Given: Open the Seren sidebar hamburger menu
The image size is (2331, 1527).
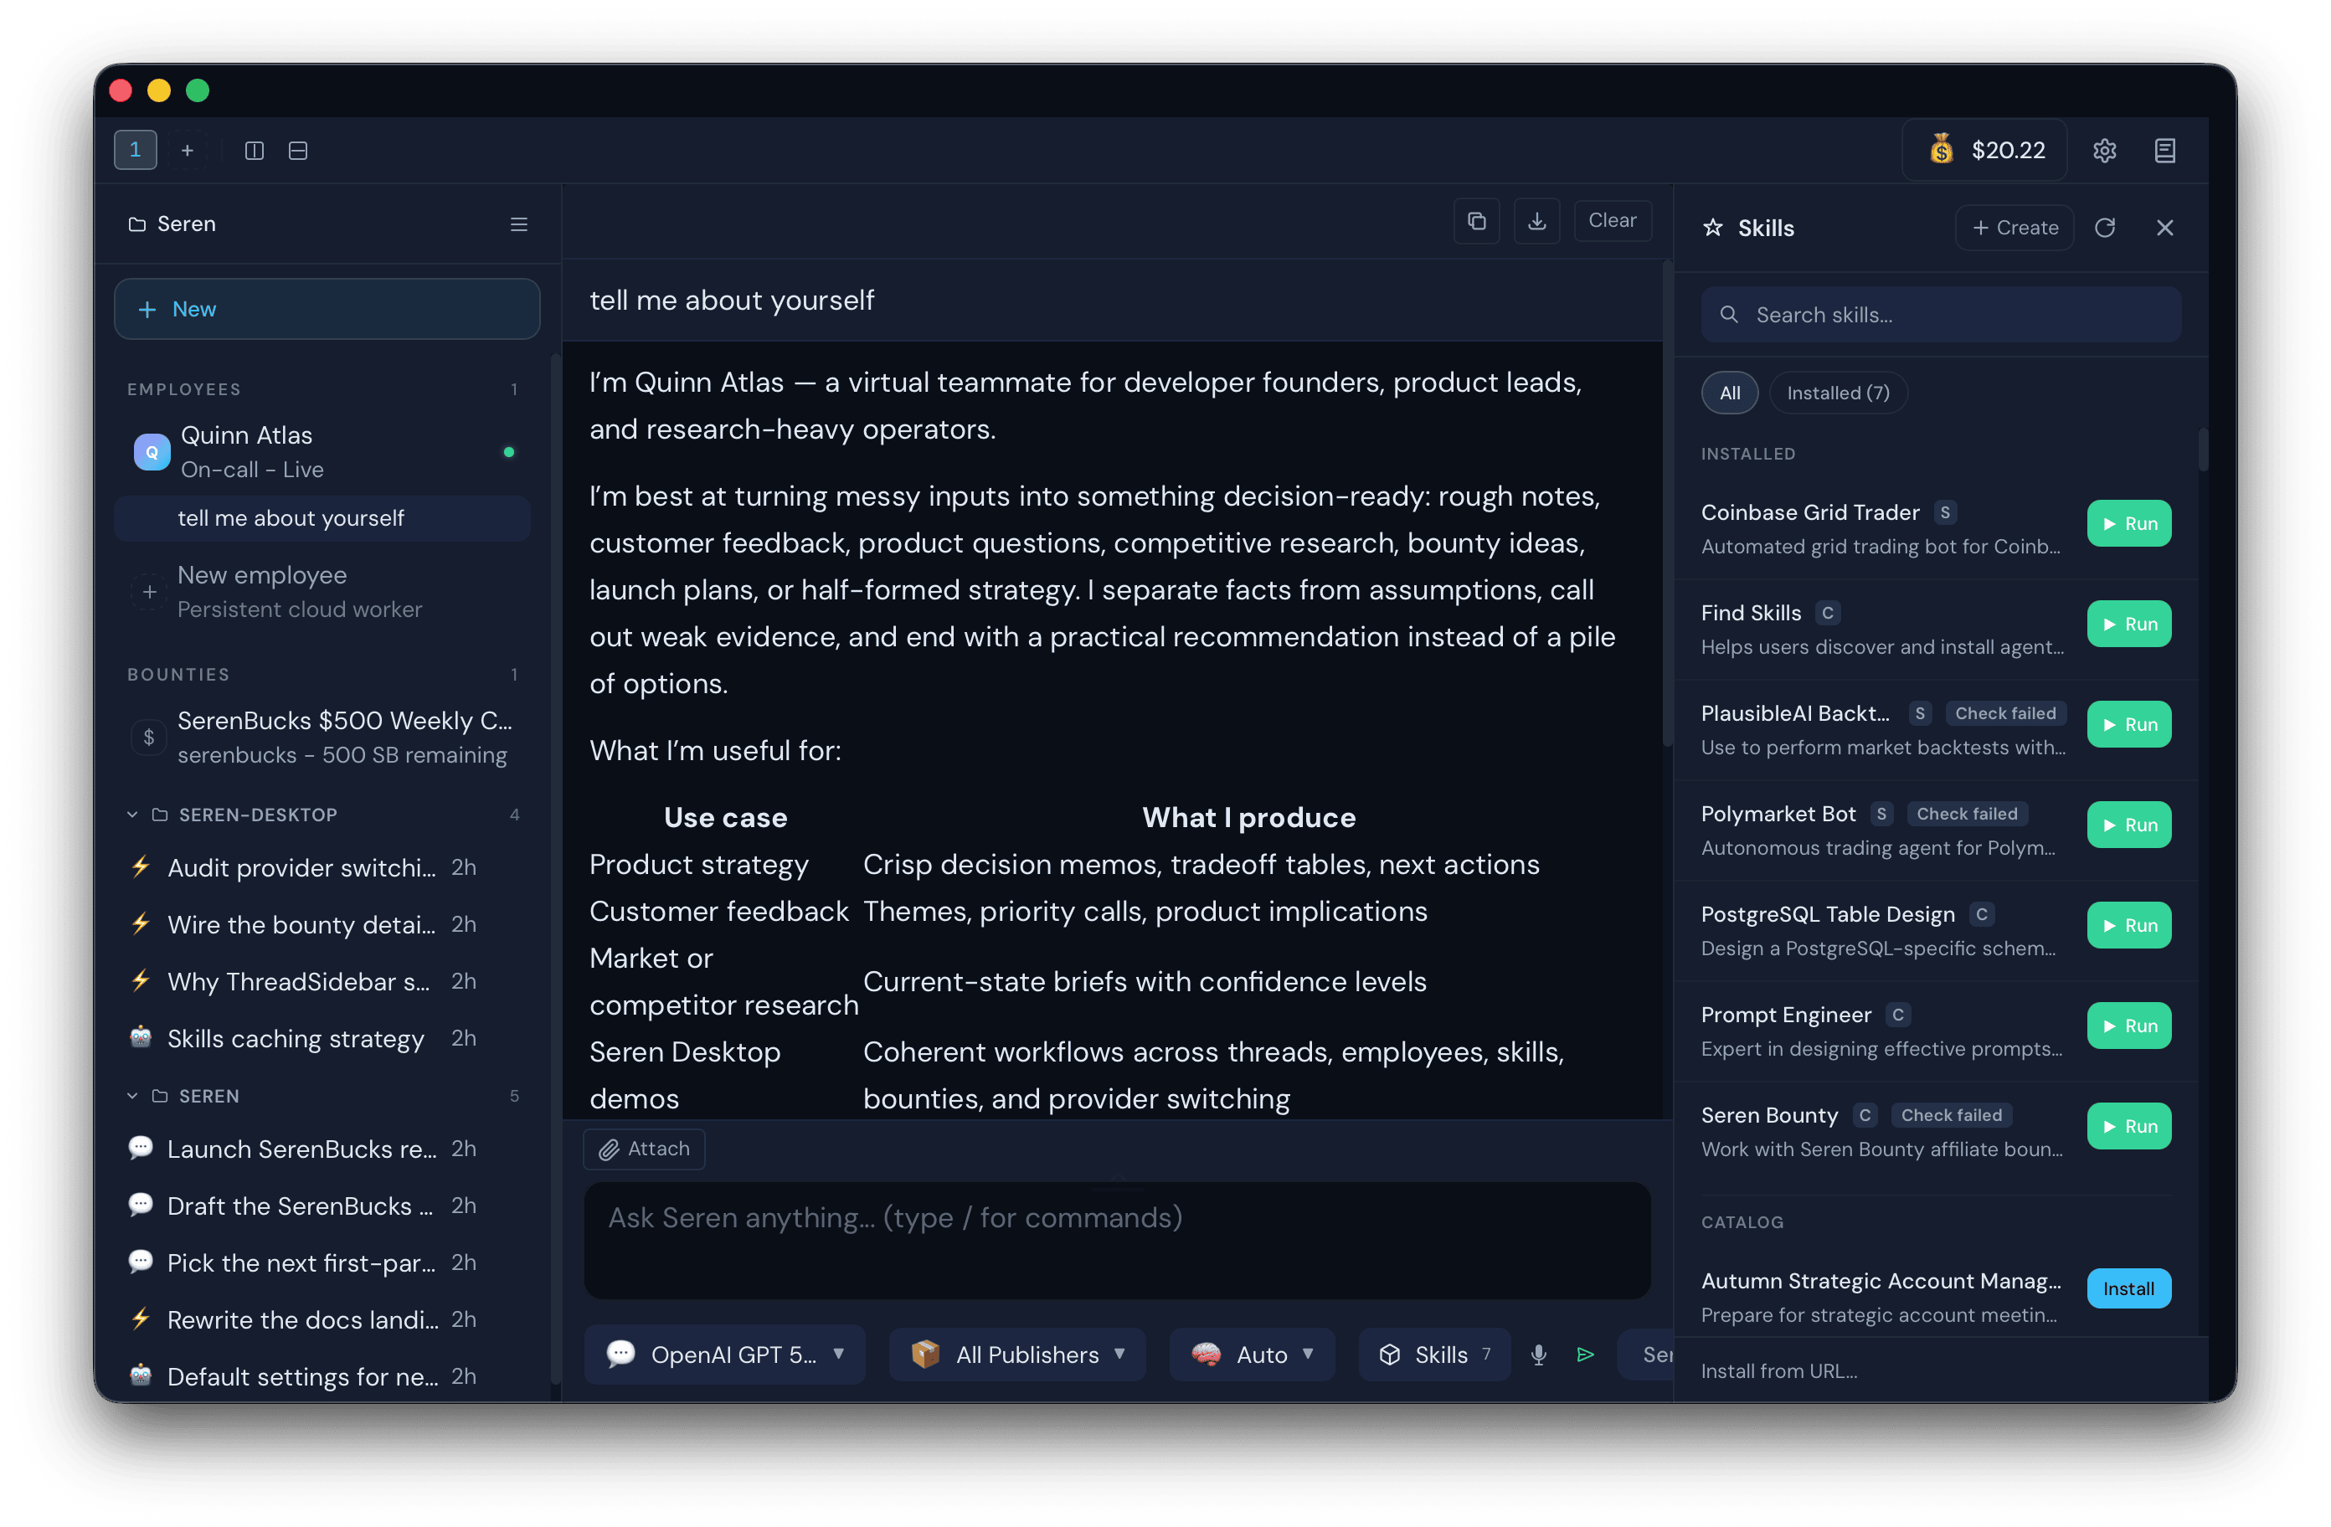Looking at the screenshot, I should [x=519, y=224].
